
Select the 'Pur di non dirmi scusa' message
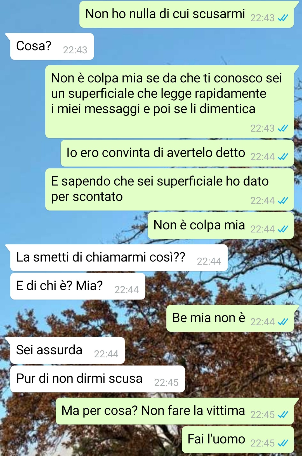(x=98, y=379)
